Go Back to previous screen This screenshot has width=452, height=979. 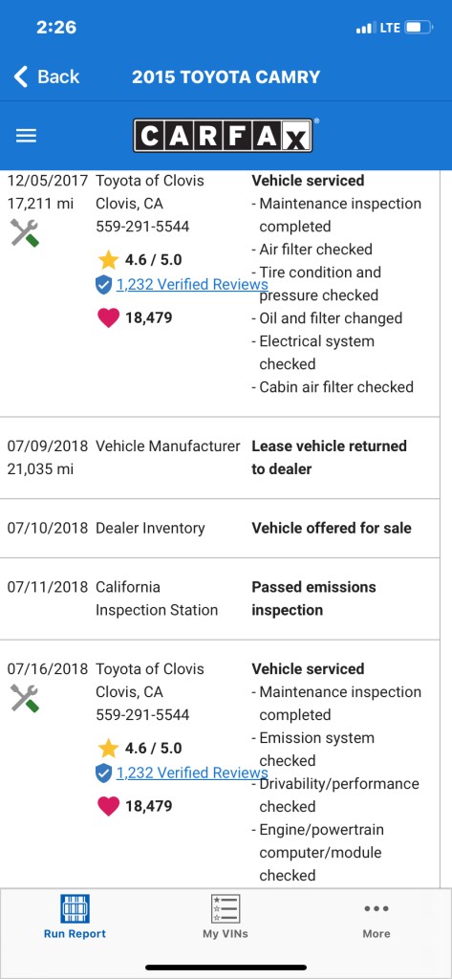coord(46,76)
